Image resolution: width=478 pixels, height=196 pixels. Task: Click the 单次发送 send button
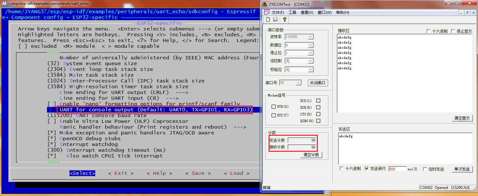462,169
